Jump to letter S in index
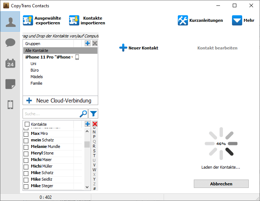The image size is (260, 201). [x=94, y=151]
